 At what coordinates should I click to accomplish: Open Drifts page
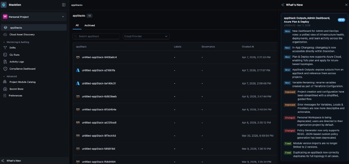[x=13, y=48]
